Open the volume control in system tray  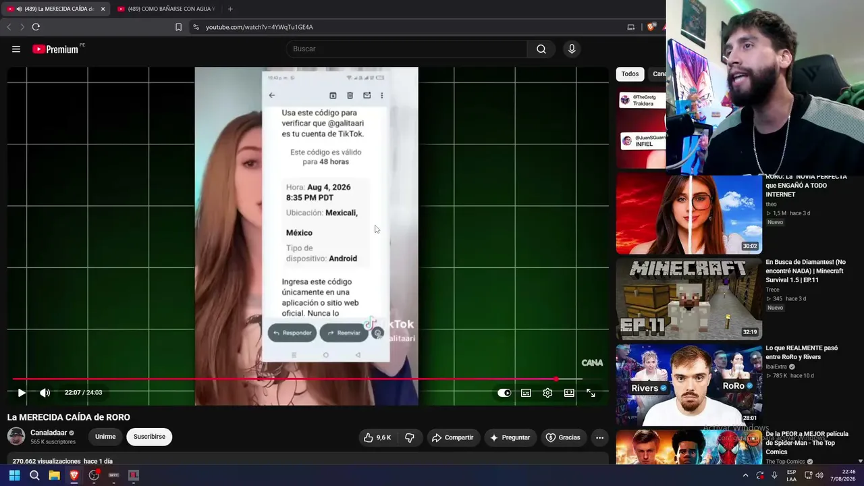819,475
